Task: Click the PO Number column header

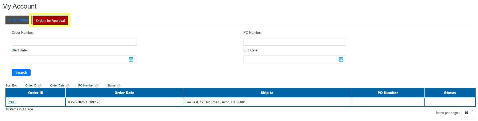Action: point(387,93)
